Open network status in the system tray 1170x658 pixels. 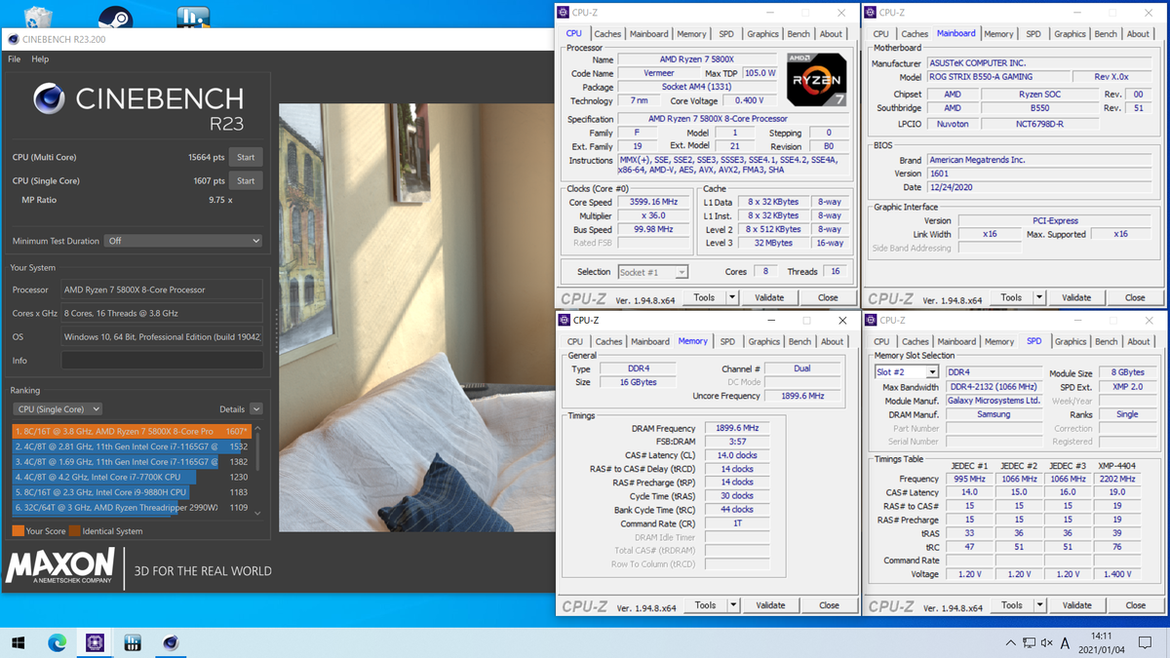coord(1029,642)
